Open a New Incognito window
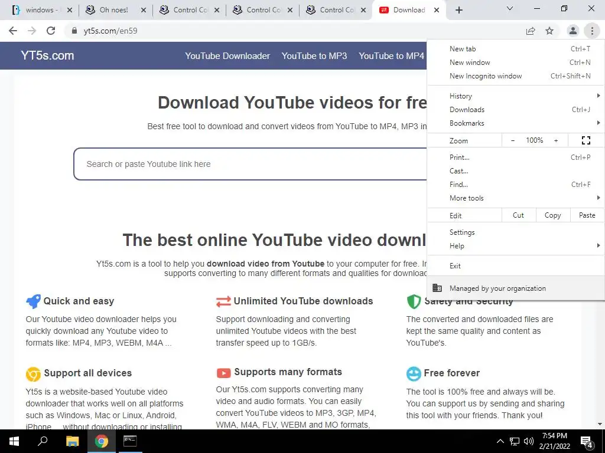This screenshot has width=605, height=453. [515, 76]
